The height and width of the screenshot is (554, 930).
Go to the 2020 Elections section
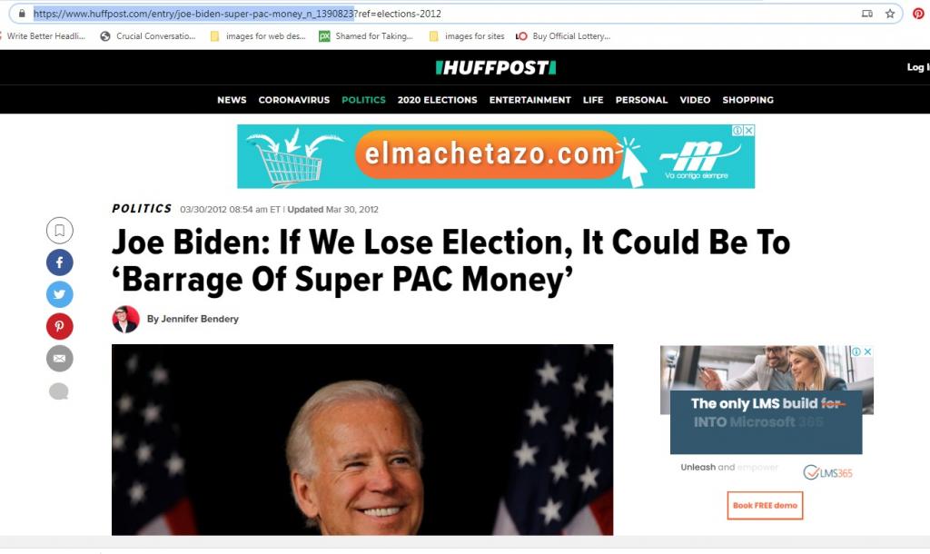pos(437,100)
